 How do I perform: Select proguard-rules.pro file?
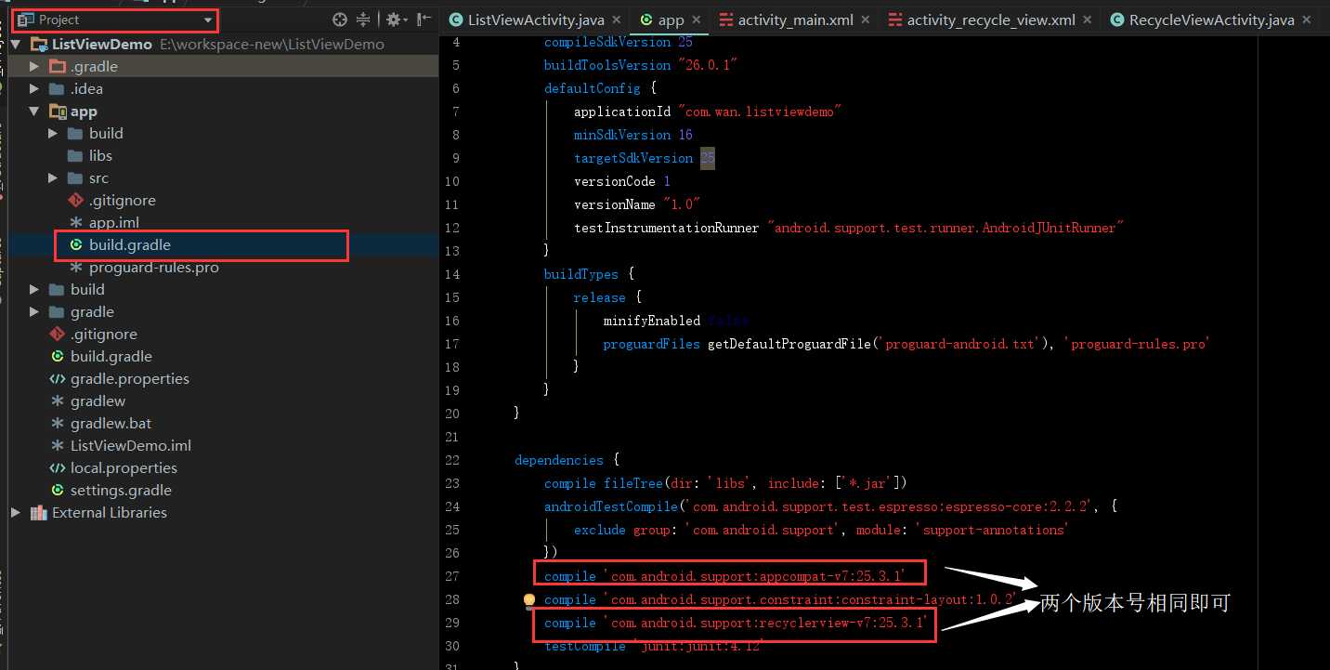(x=154, y=268)
